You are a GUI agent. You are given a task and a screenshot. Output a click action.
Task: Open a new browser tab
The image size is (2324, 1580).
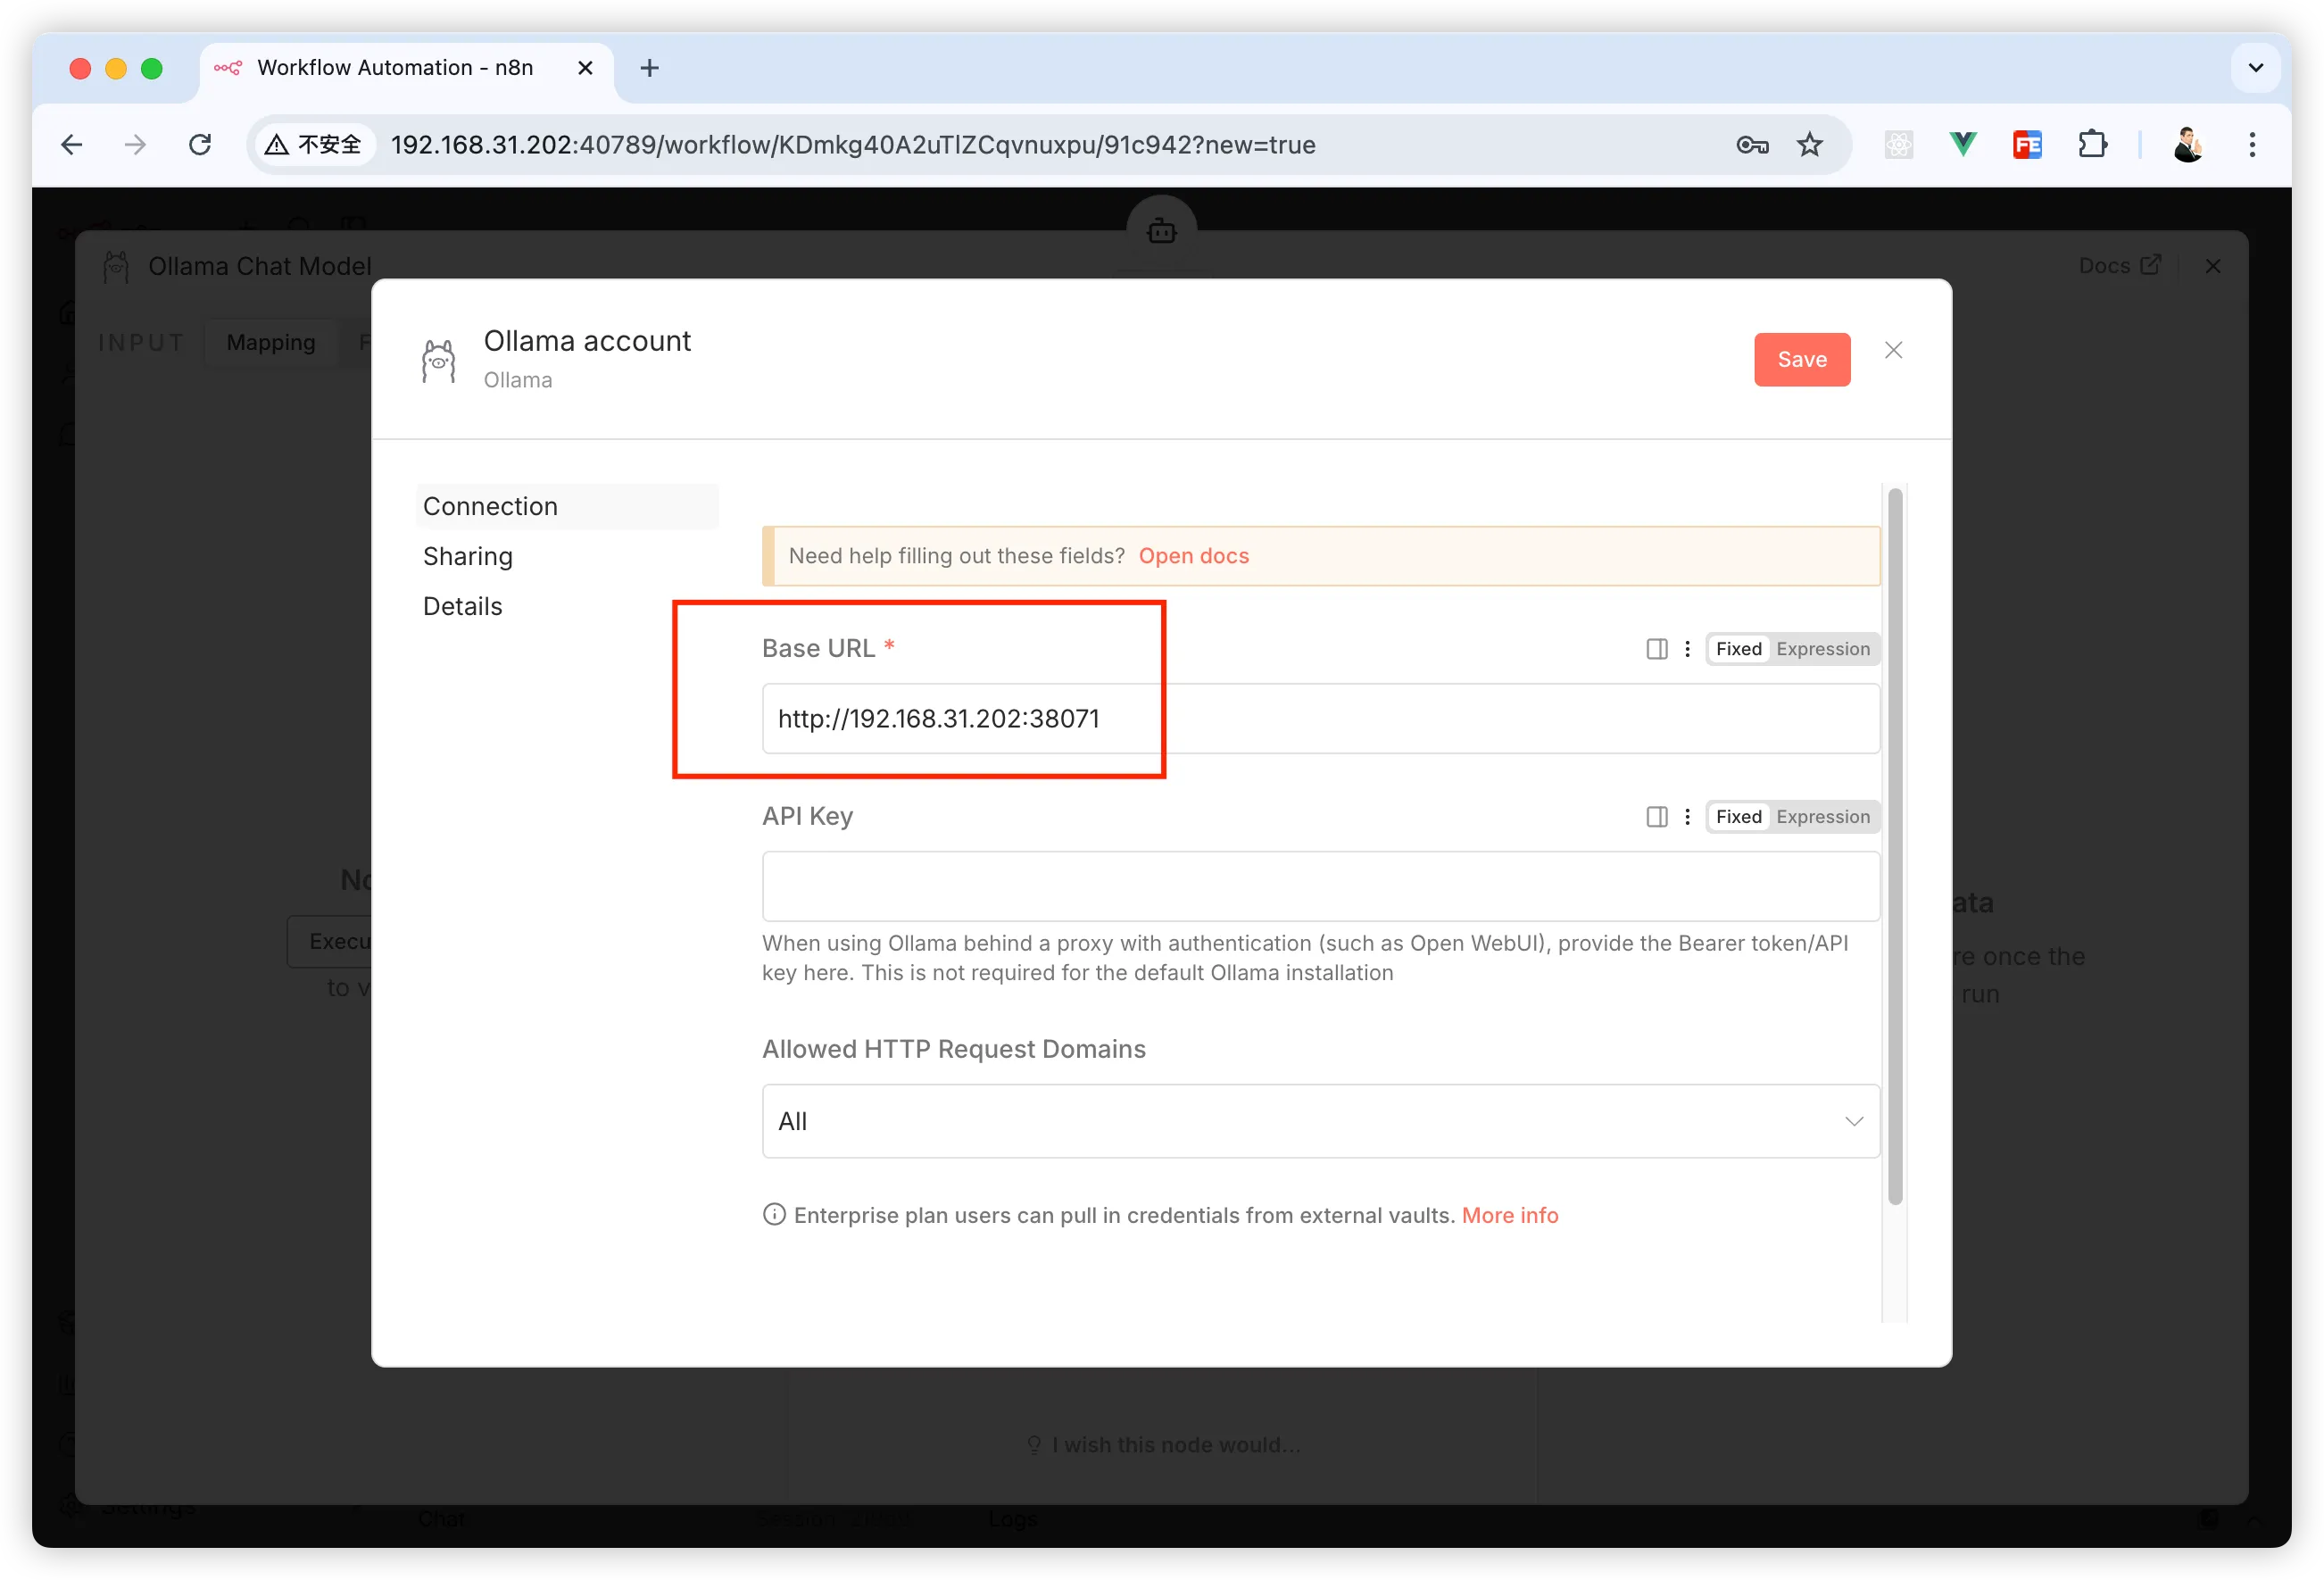[649, 68]
